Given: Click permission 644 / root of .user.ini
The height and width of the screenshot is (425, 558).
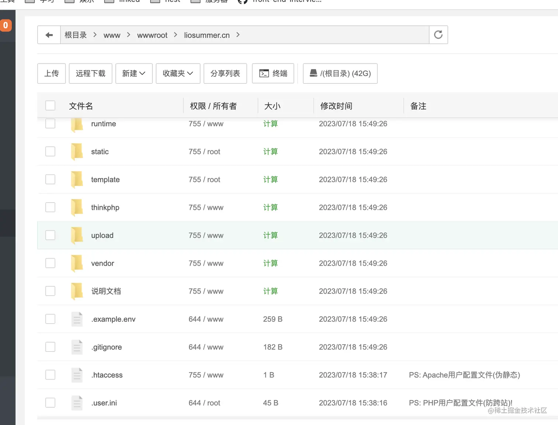Looking at the screenshot, I should [204, 403].
